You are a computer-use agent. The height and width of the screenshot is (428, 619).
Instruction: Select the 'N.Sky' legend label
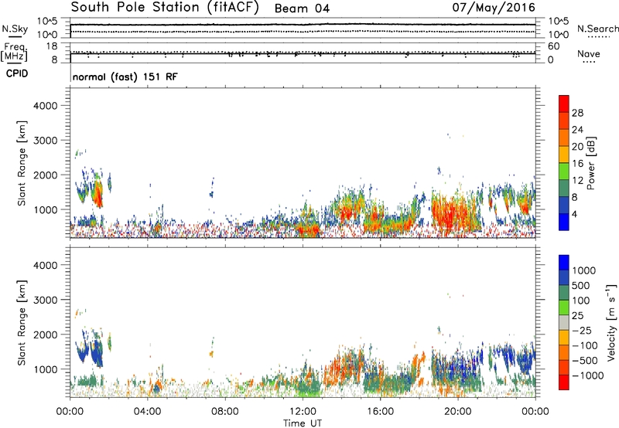tap(15, 29)
